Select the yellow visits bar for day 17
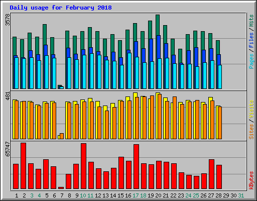The image size is (257, 201). 135,95
